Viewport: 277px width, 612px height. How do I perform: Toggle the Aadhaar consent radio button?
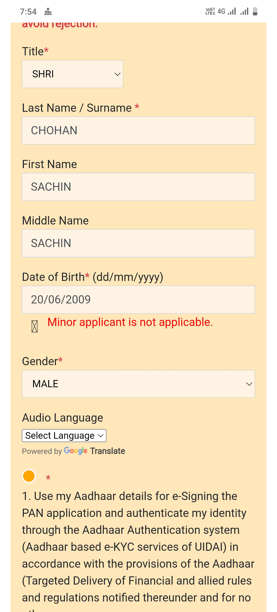click(29, 476)
